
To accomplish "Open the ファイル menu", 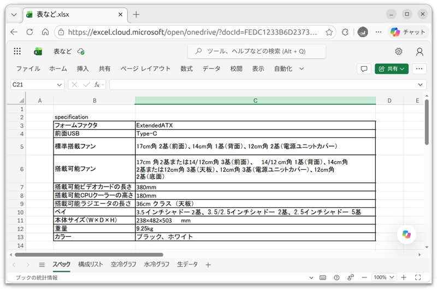I will point(28,68).
